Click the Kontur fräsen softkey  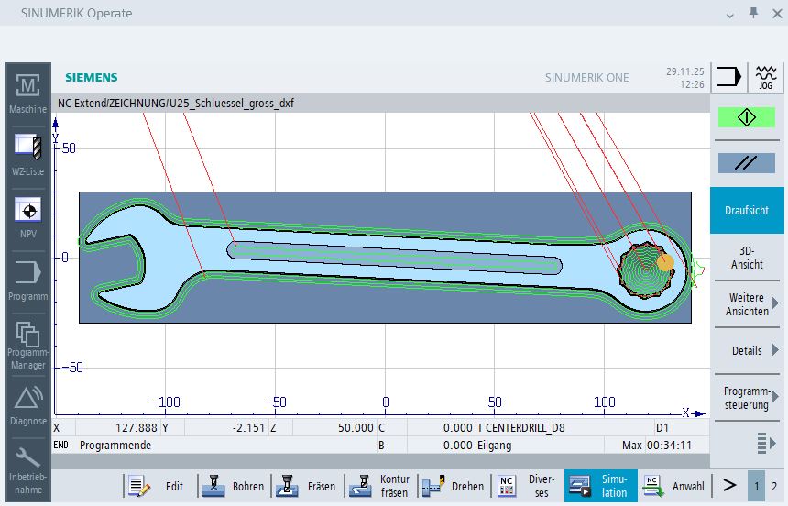pos(381,486)
